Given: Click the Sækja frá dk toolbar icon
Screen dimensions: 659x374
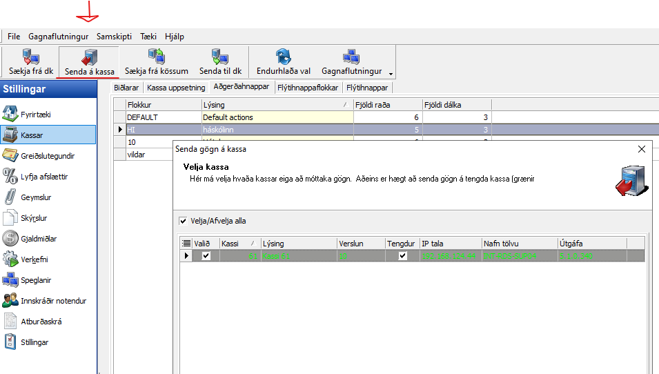Looking at the screenshot, I should [30, 57].
